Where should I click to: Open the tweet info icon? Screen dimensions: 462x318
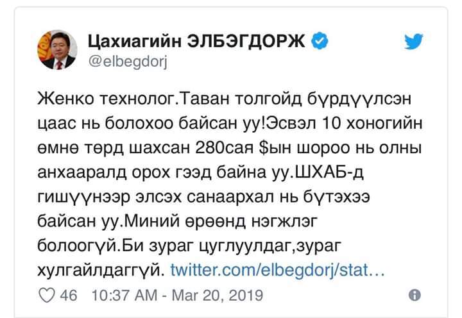(415, 296)
